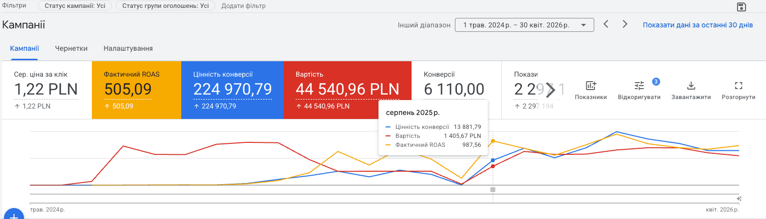Click the red cost data point

tap(493, 166)
